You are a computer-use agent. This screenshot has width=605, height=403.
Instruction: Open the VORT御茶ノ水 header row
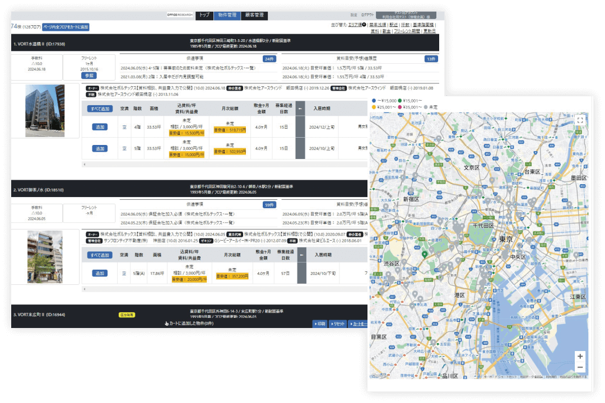(x=189, y=189)
